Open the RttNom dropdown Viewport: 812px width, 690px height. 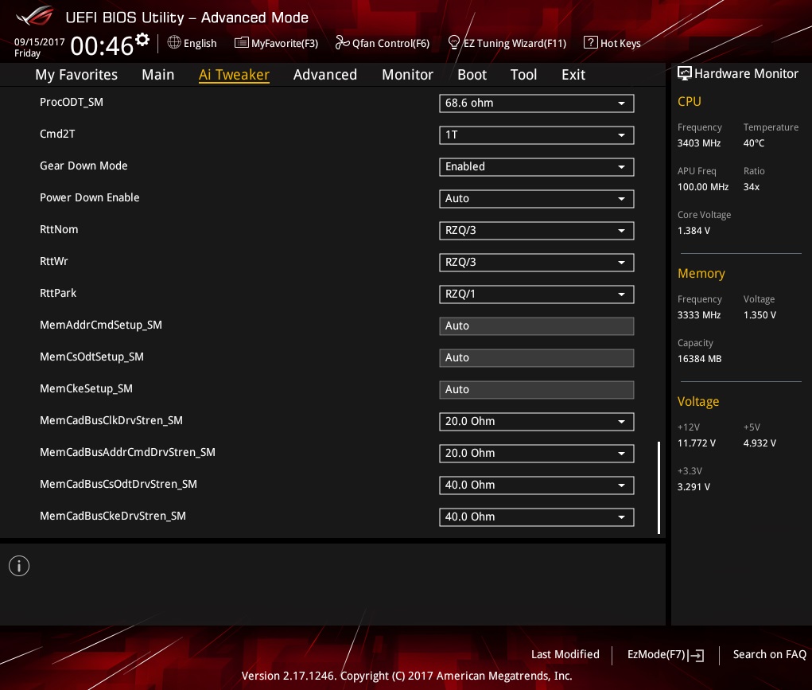[x=536, y=231]
